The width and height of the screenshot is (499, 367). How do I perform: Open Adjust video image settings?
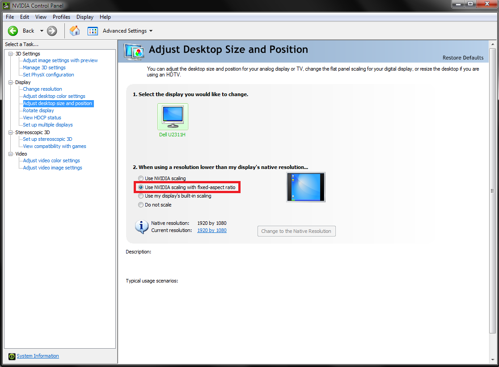pyautogui.click(x=52, y=168)
